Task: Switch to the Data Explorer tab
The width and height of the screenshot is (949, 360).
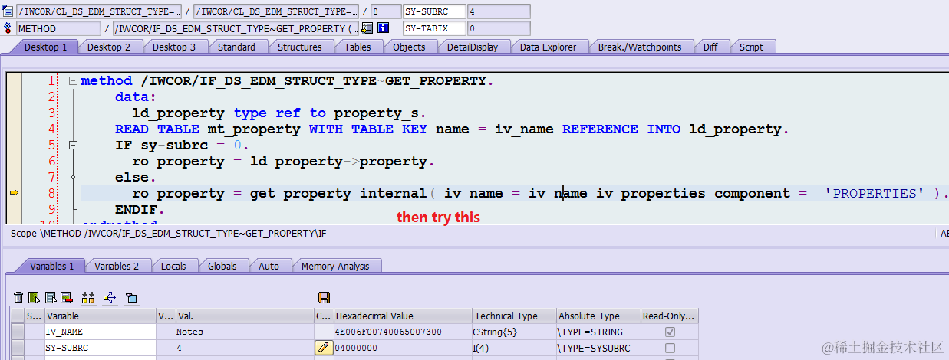Action: [548, 47]
